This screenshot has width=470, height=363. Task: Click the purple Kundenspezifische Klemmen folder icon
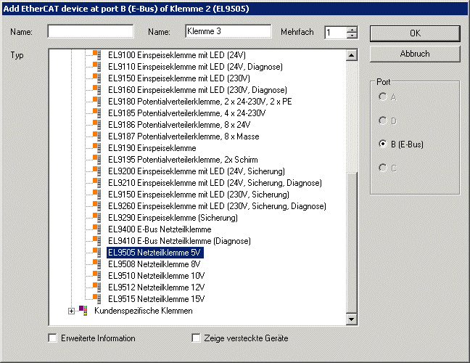pos(83,311)
